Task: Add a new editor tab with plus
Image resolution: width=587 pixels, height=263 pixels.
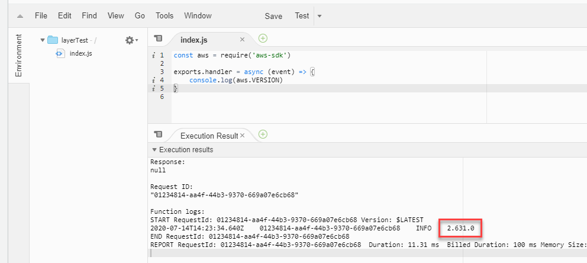Action: click(263, 39)
